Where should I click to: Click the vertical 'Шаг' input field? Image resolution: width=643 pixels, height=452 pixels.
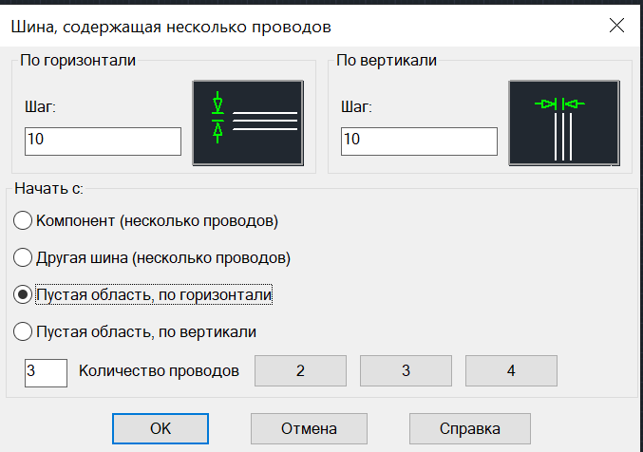tap(419, 141)
